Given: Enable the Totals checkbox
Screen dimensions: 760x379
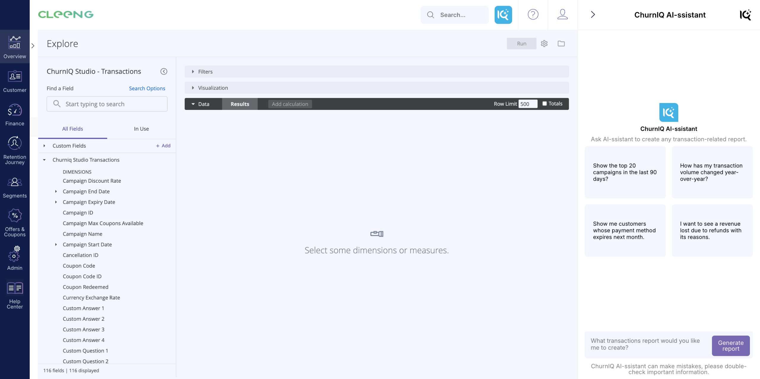Looking at the screenshot, I should 544,104.
